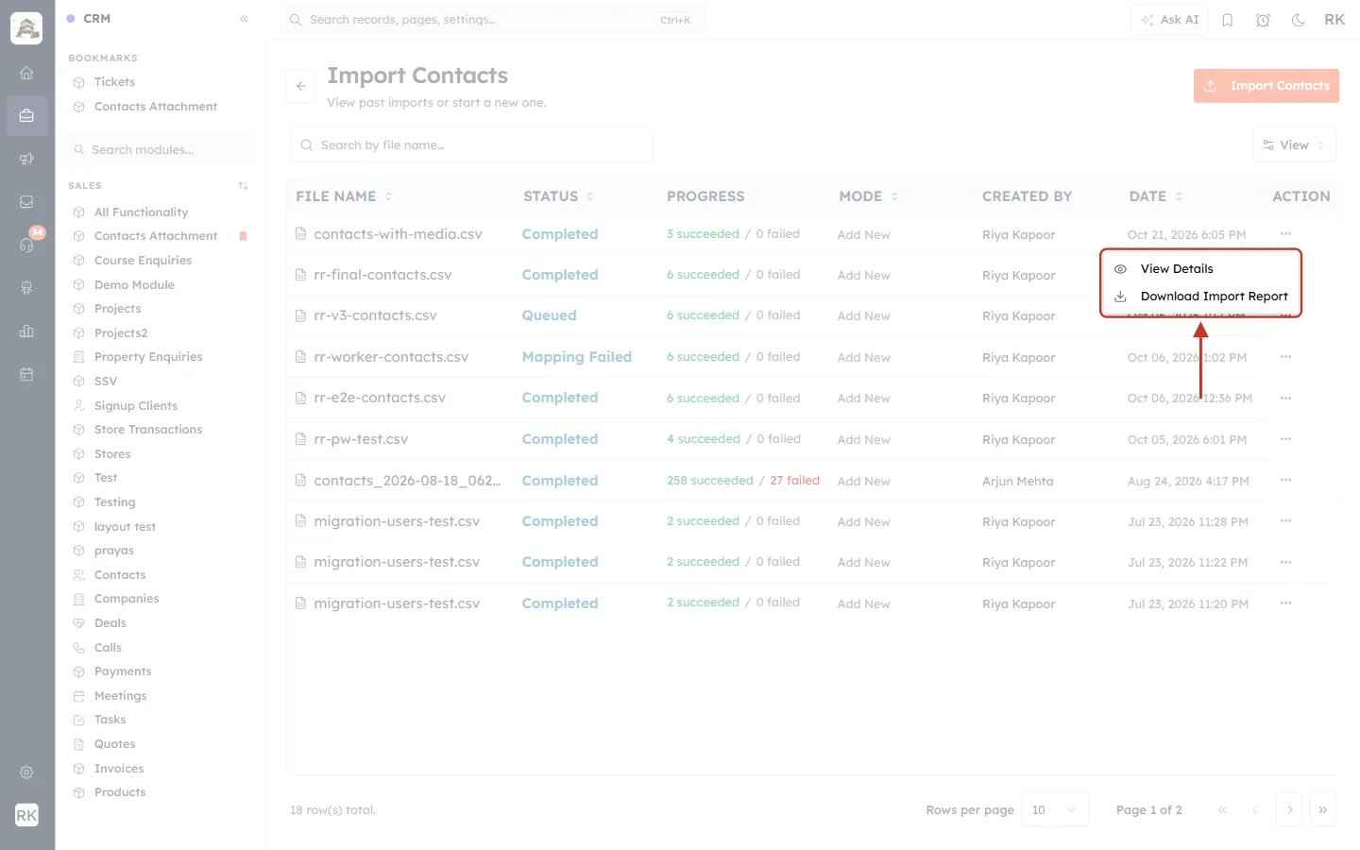Screen dimensions: 1360x850
Task: Focus the Search by file name field
Action: point(471,145)
